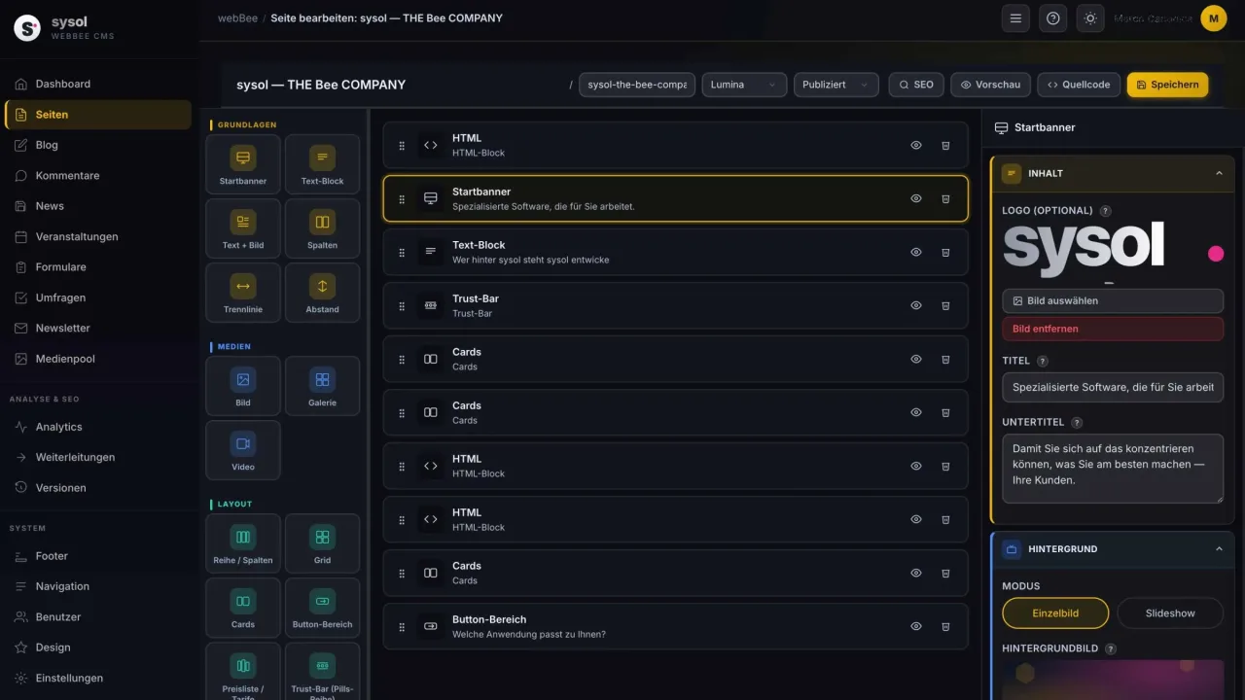Image resolution: width=1245 pixels, height=700 pixels.
Task: Switch theme with the sun icon
Action: pos(1090,18)
